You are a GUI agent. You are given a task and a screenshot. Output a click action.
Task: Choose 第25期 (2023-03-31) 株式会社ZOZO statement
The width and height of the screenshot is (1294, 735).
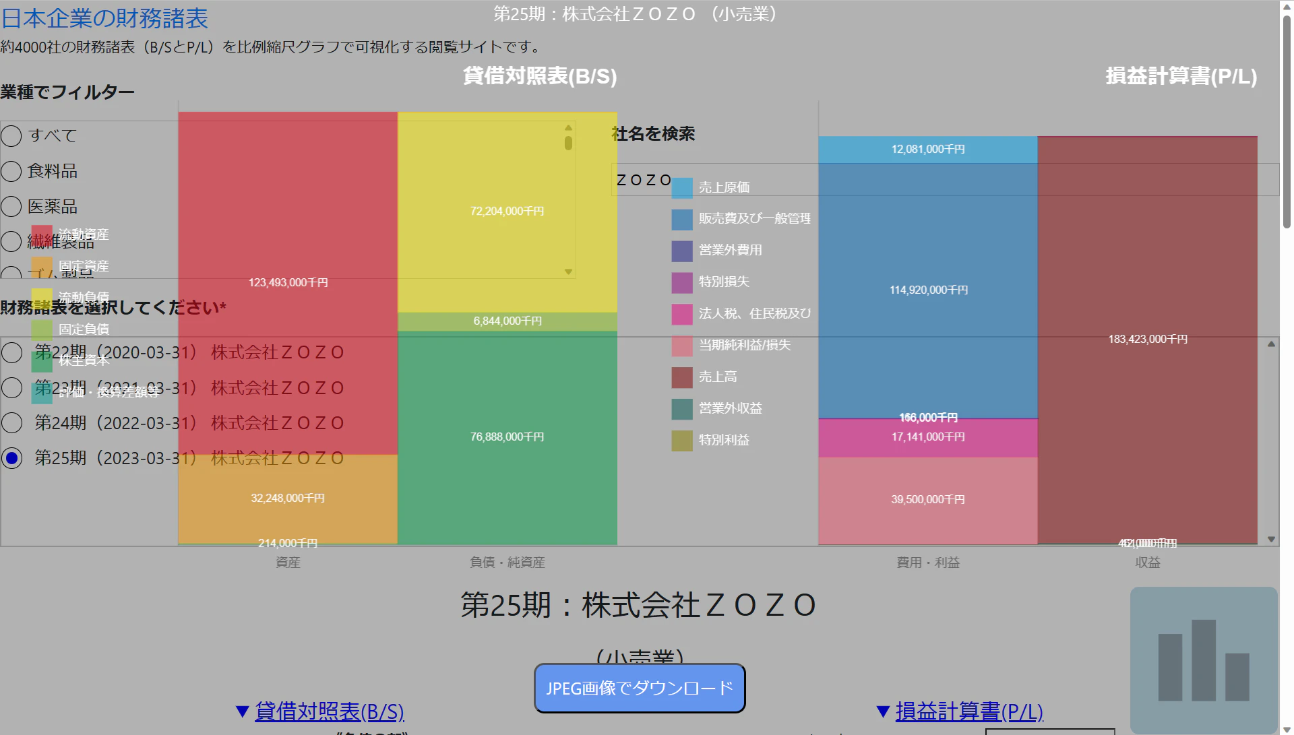point(11,458)
